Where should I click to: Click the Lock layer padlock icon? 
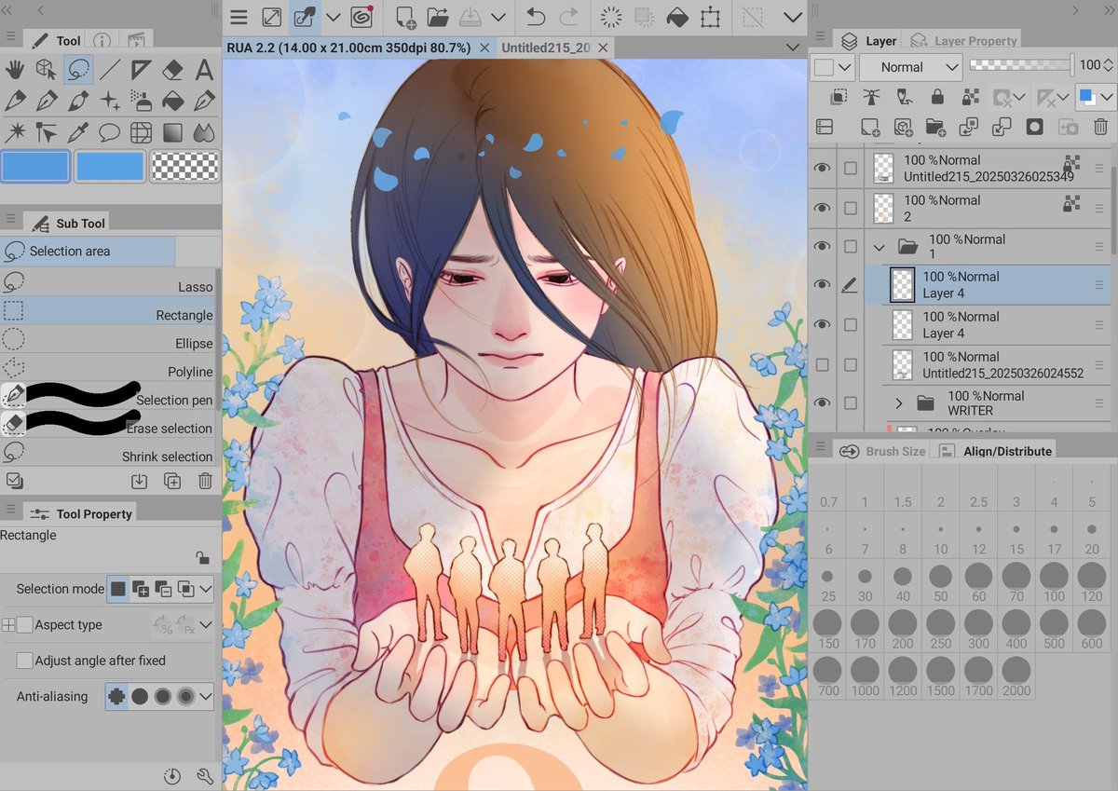937,96
